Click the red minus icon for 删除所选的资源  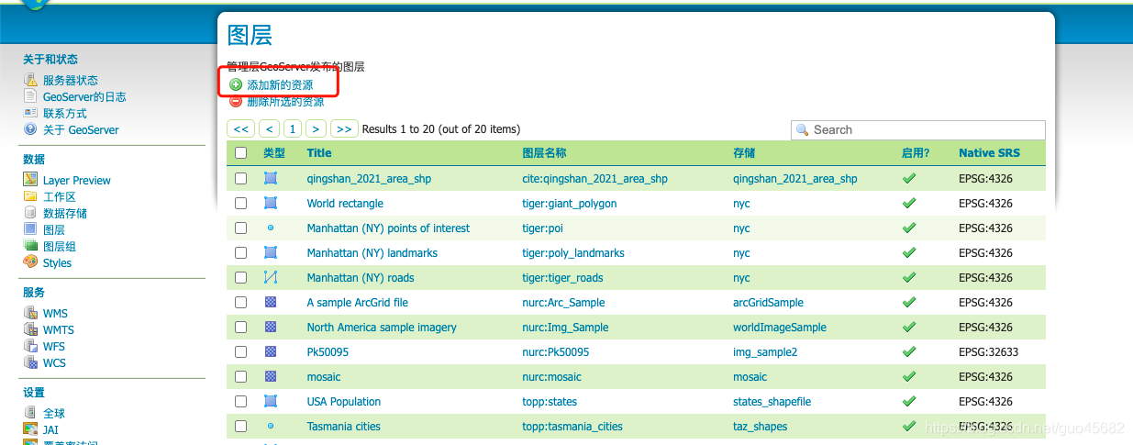click(236, 102)
